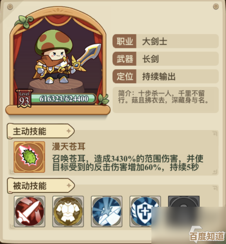Image resolution: width=226 pixels, height=244 pixels.
Task: Open the 被动技能 section header
Action: pyautogui.click(x=41, y=186)
